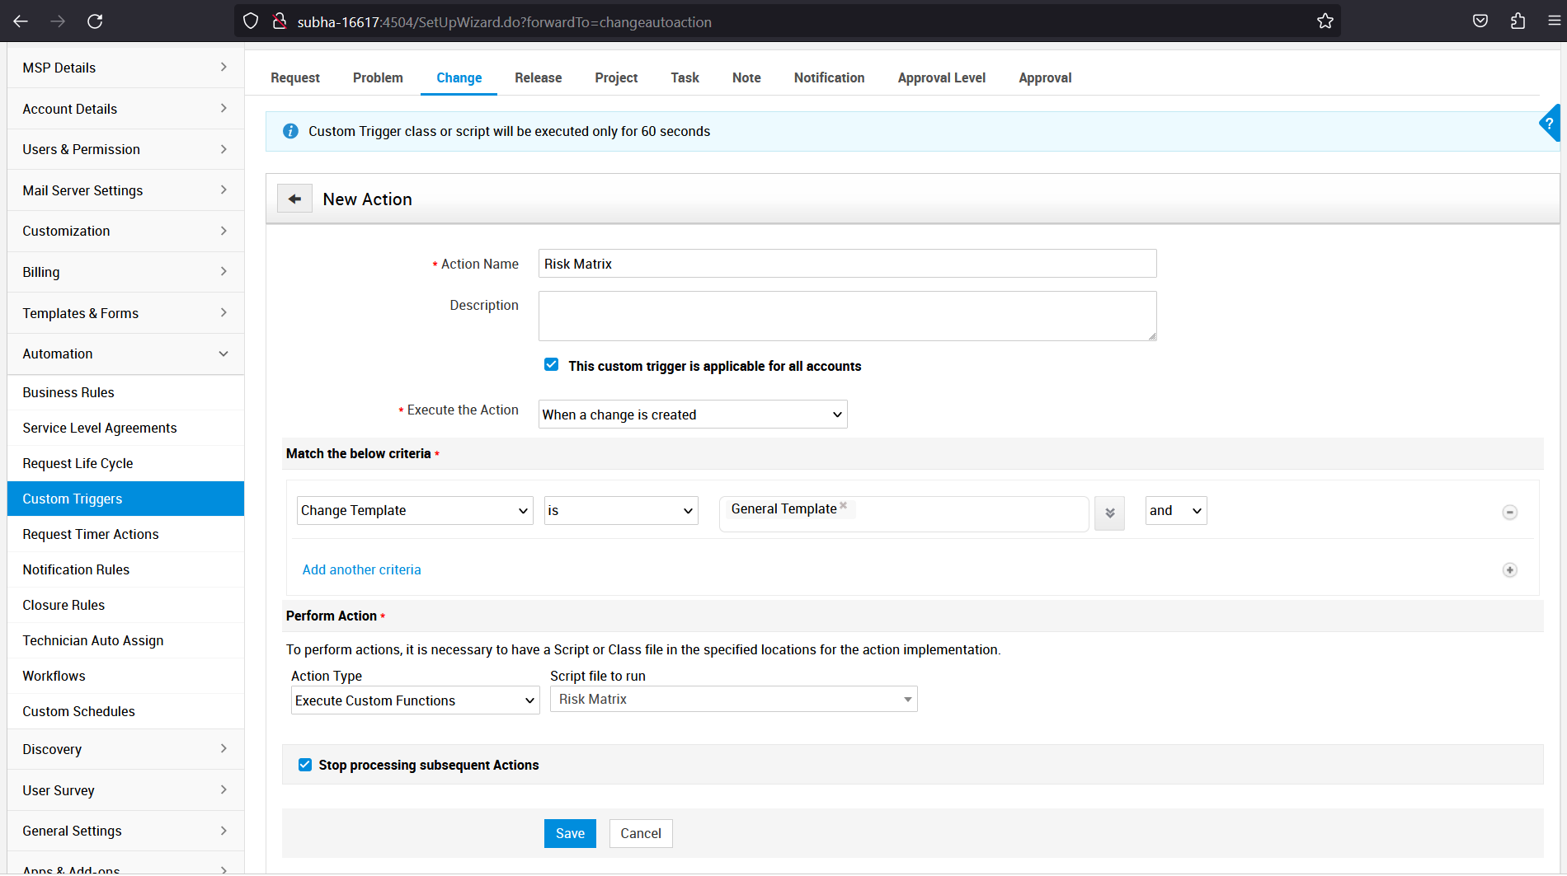Open the Action Type dropdown
Viewport: 1567px width, 876px height.
[415, 700]
